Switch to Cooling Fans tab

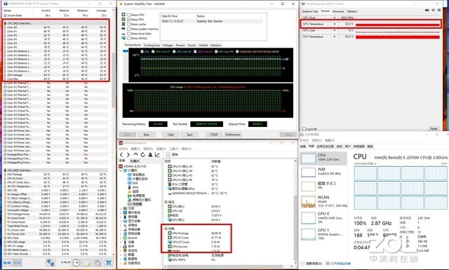152,46
